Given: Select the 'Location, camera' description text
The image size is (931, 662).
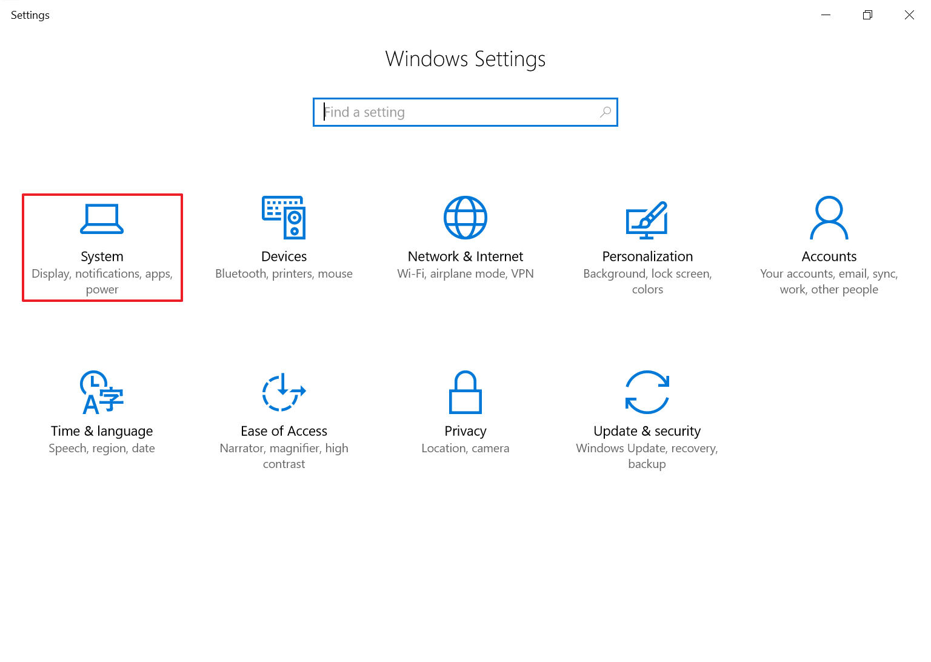Looking at the screenshot, I should [465, 448].
